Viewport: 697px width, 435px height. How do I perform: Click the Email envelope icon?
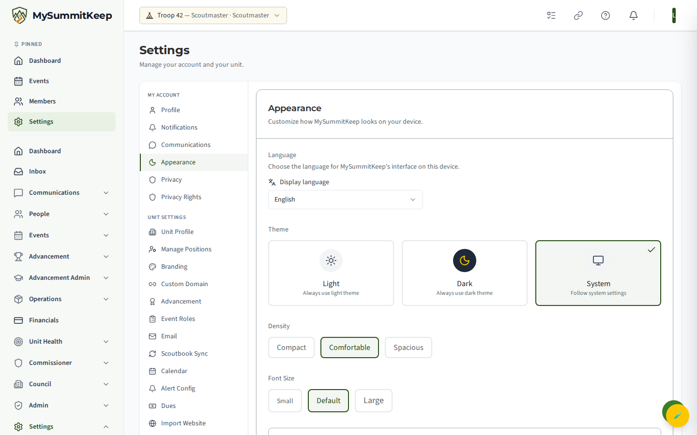pos(152,336)
